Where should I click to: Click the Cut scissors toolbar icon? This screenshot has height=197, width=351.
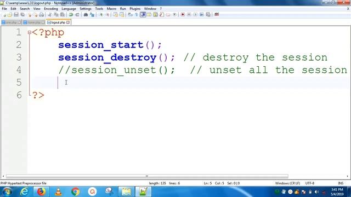50,15
